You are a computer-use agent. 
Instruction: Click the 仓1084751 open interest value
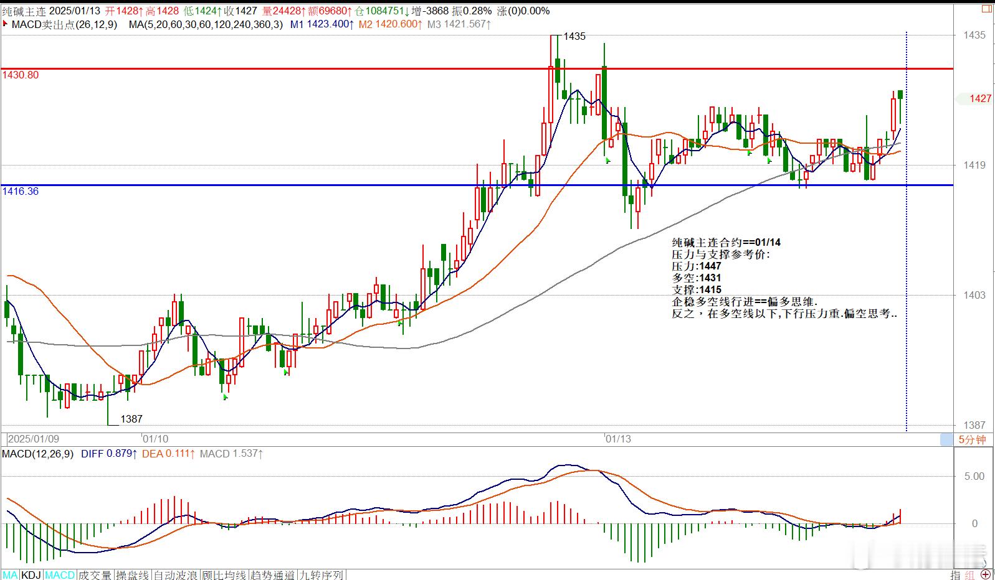pyautogui.click(x=383, y=11)
